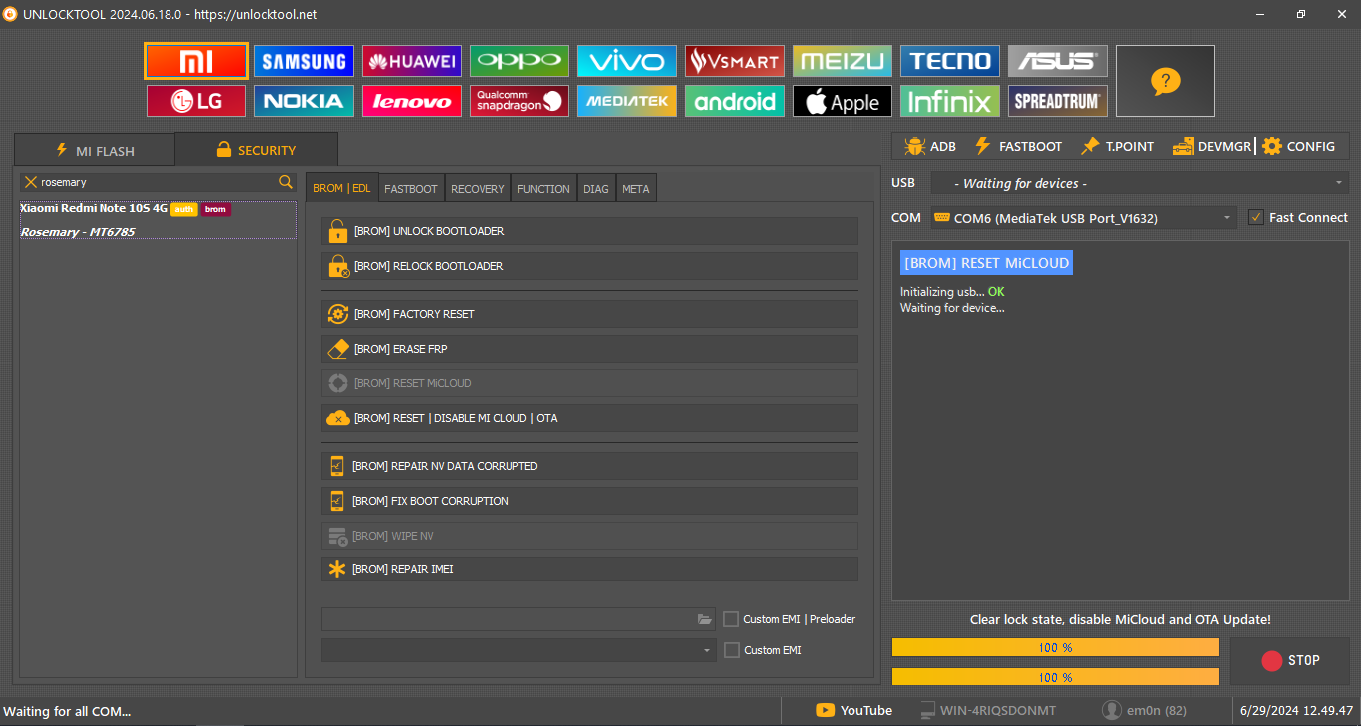
Task: Select Xiaomi Redmi Note 10S 4G entry
Action: pyautogui.click(x=159, y=220)
